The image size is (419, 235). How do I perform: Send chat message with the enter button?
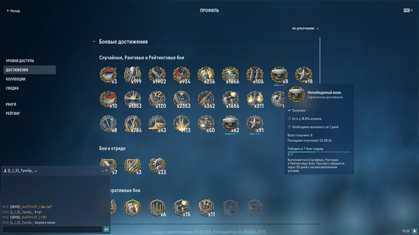[106, 229]
